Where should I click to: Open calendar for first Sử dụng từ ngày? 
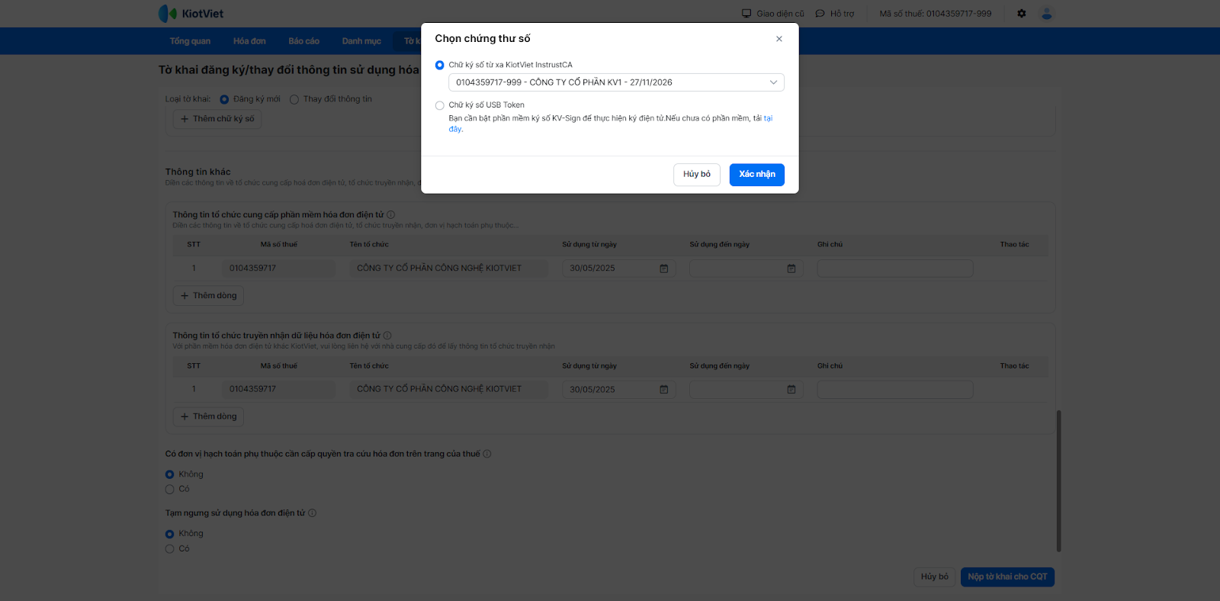pyautogui.click(x=663, y=268)
